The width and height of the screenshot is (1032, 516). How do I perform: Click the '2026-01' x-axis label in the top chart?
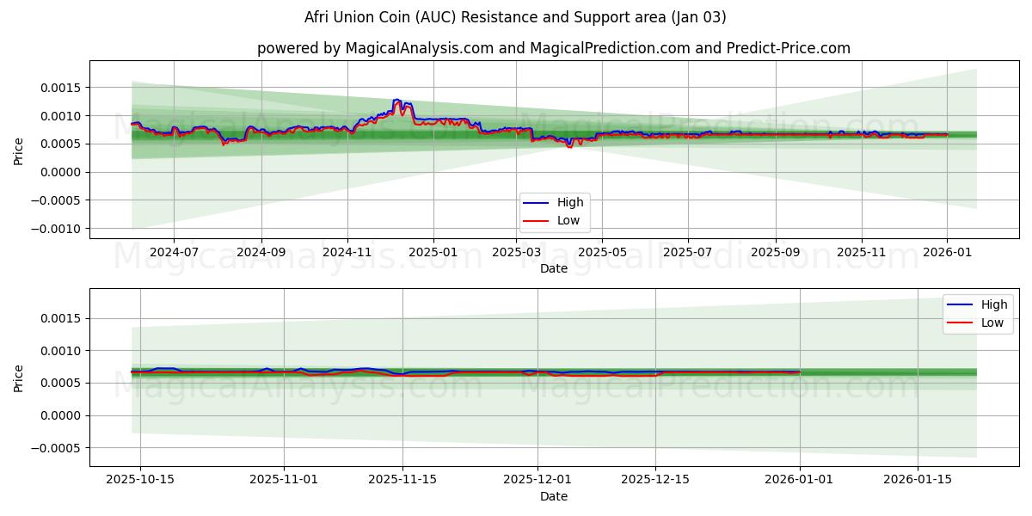pyautogui.click(x=947, y=252)
